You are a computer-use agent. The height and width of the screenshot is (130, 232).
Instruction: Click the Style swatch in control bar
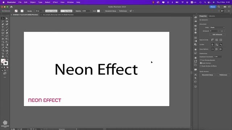point(98,11)
